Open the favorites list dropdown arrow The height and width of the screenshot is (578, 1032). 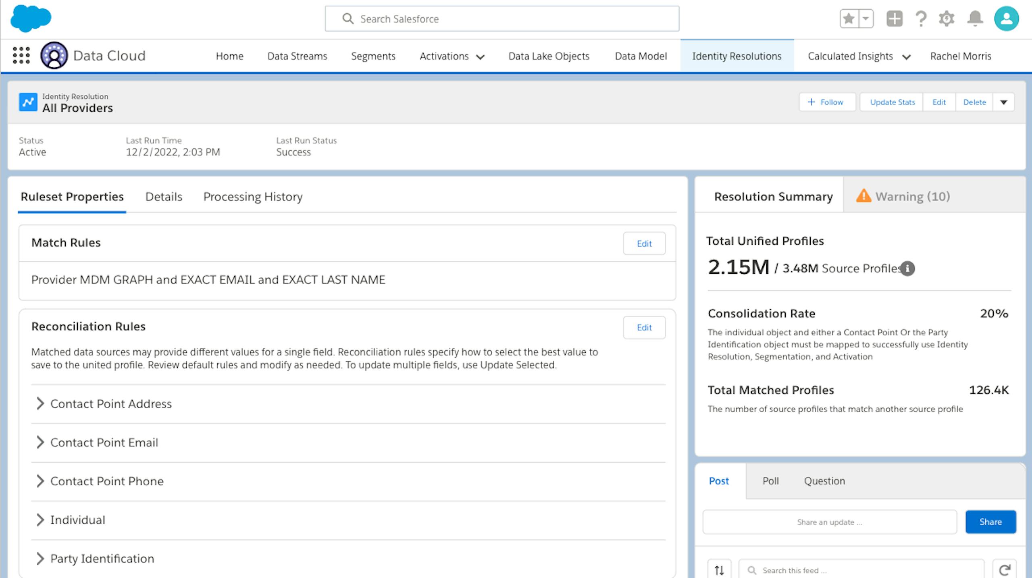tap(866, 19)
